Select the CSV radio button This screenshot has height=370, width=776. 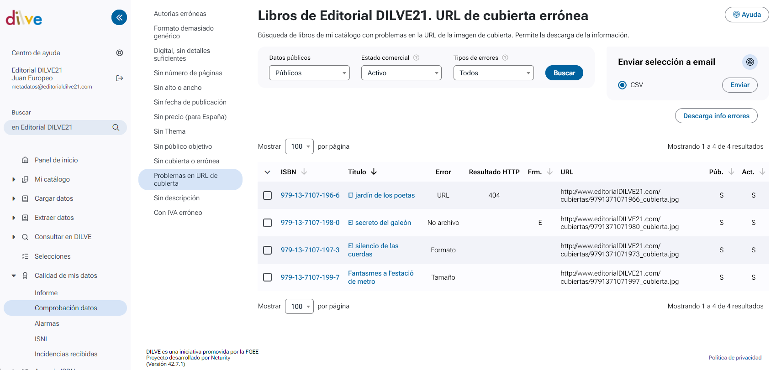pyautogui.click(x=622, y=85)
